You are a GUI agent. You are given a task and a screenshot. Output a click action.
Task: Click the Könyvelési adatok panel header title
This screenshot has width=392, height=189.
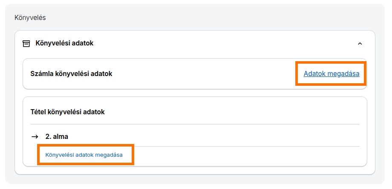(64, 43)
